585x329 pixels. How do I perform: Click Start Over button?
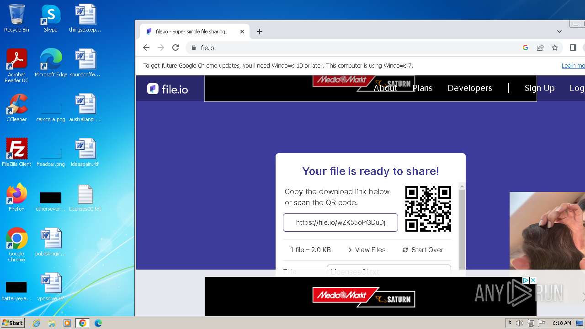[x=423, y=250]
